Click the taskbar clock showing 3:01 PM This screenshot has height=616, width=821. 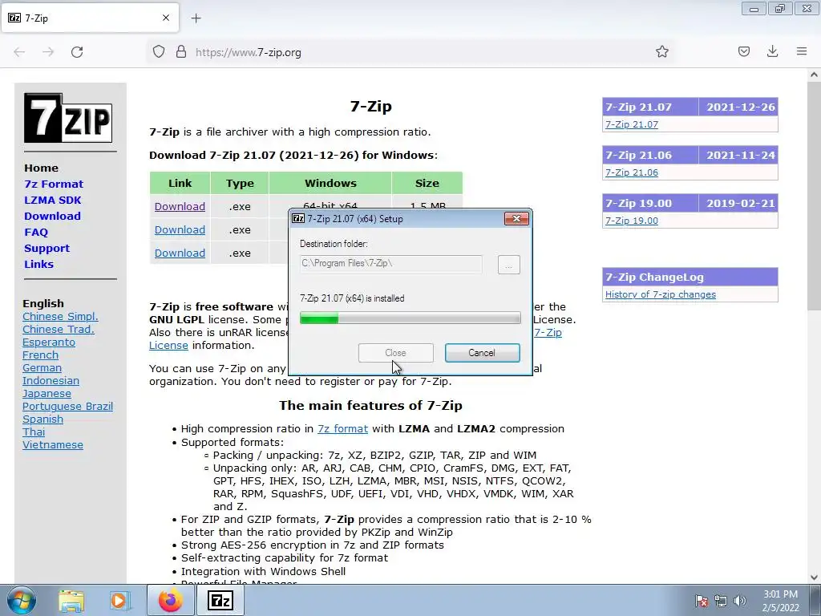click(x=781, y=601)
